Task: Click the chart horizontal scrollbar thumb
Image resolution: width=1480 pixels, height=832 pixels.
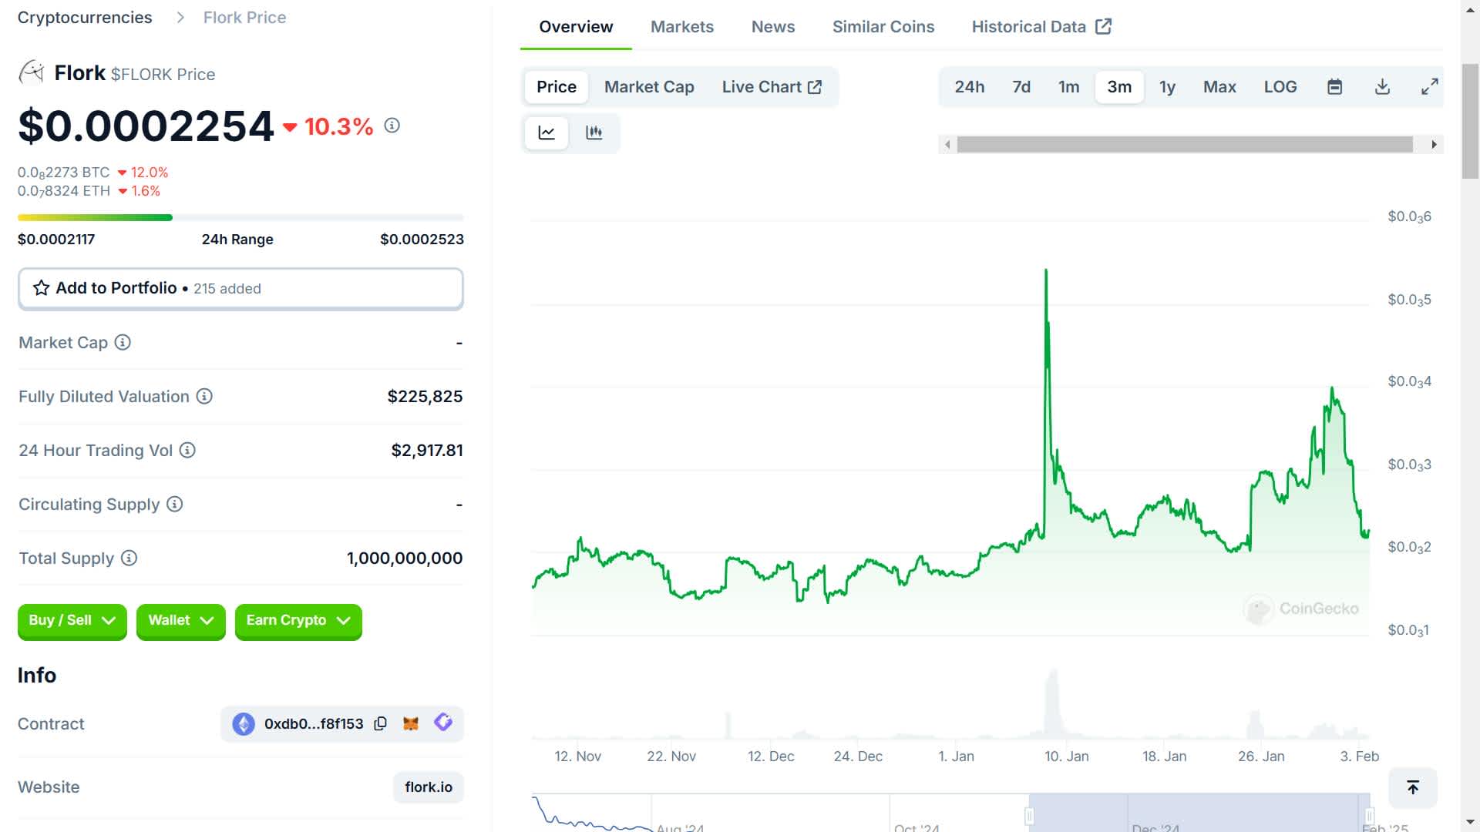Action: click(1185, 144)
